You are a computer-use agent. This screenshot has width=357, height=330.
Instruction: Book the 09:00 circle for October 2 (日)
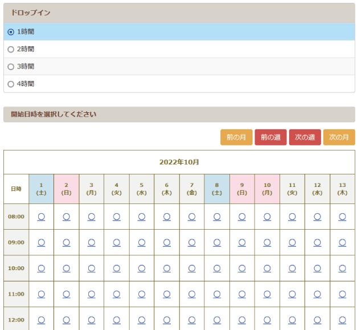pyautogui.click(x=66, y=242)
